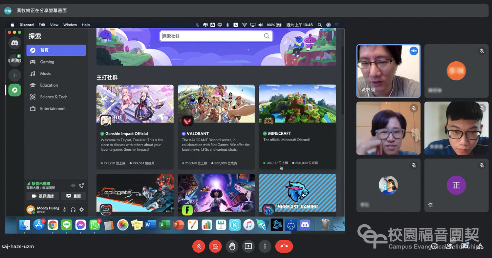Viewport: 492px width, 258px height.
Task: Click Spotlight search icon in menu bar
Action: coord(320,25)
